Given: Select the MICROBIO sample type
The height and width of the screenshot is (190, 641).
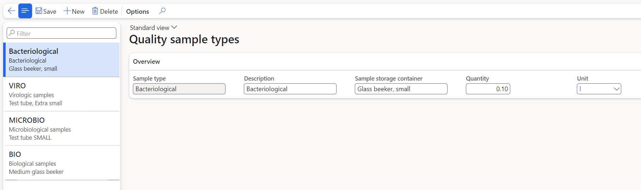Looking at the screenshot, I should coord(61,129).
